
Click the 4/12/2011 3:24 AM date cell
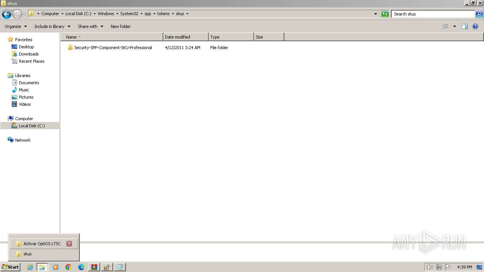click(183, 48)
